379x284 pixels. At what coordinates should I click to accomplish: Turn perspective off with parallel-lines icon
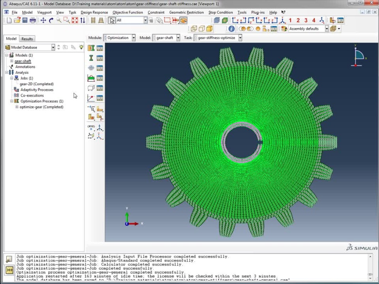click(x=93, y=20)
